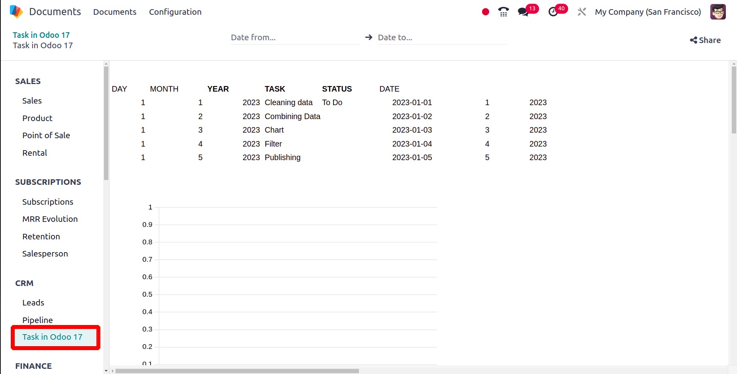Viewport: 737px width, 374px height.
Task: Click the chart's 0.9 axis label
Action: click(x=147, y=225)
